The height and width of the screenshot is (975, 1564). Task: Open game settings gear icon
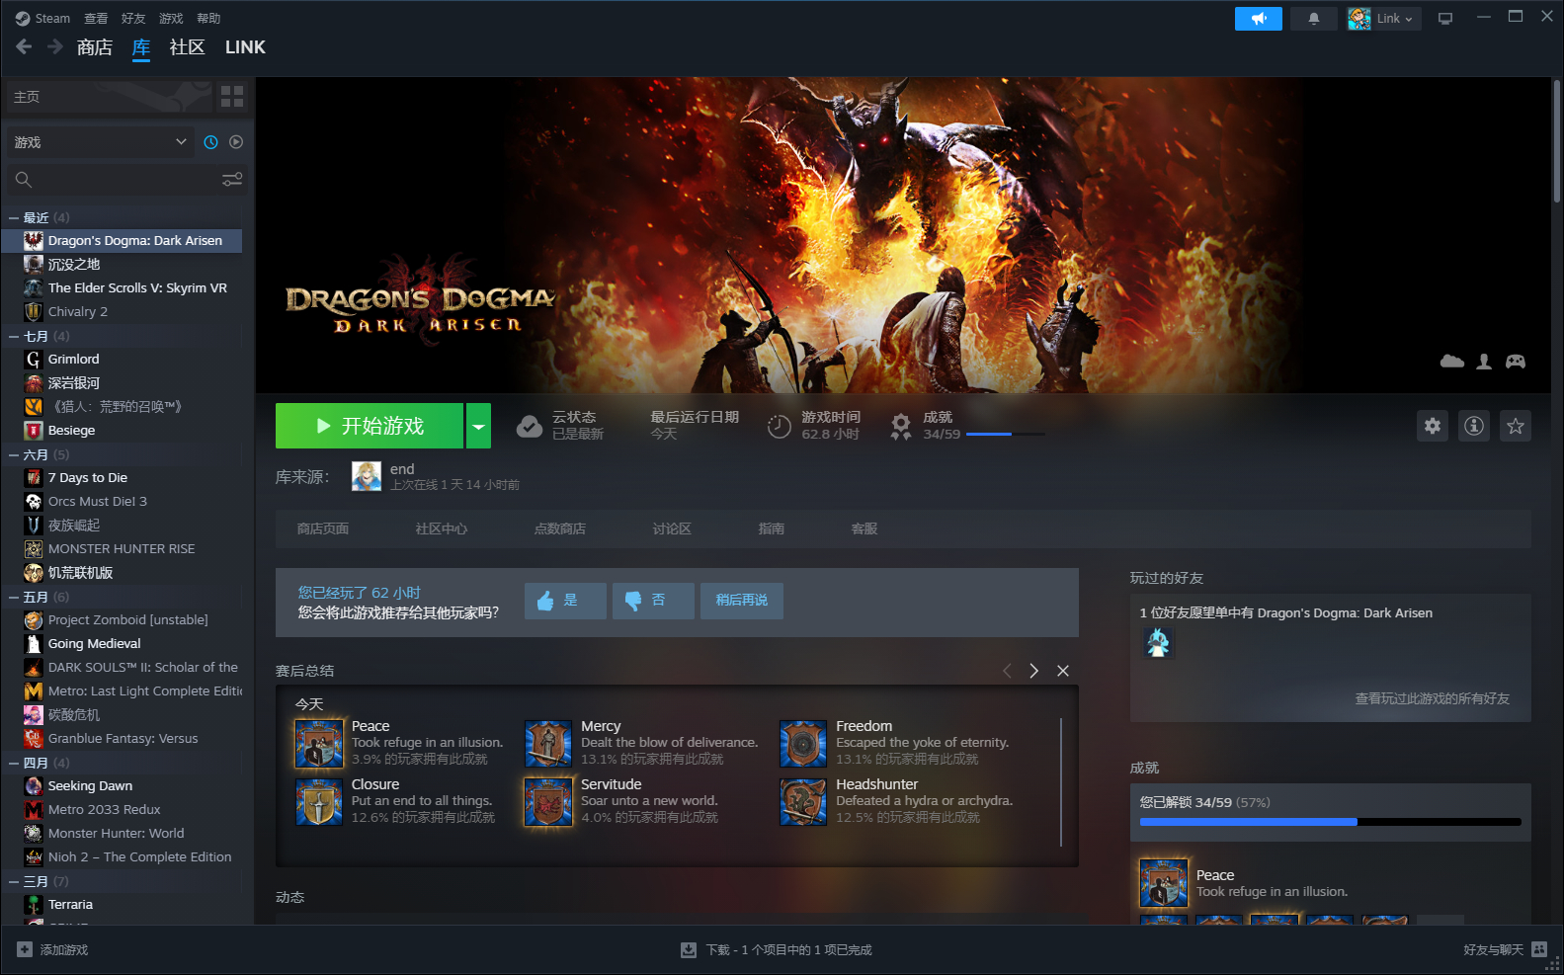click(1433, 426)
